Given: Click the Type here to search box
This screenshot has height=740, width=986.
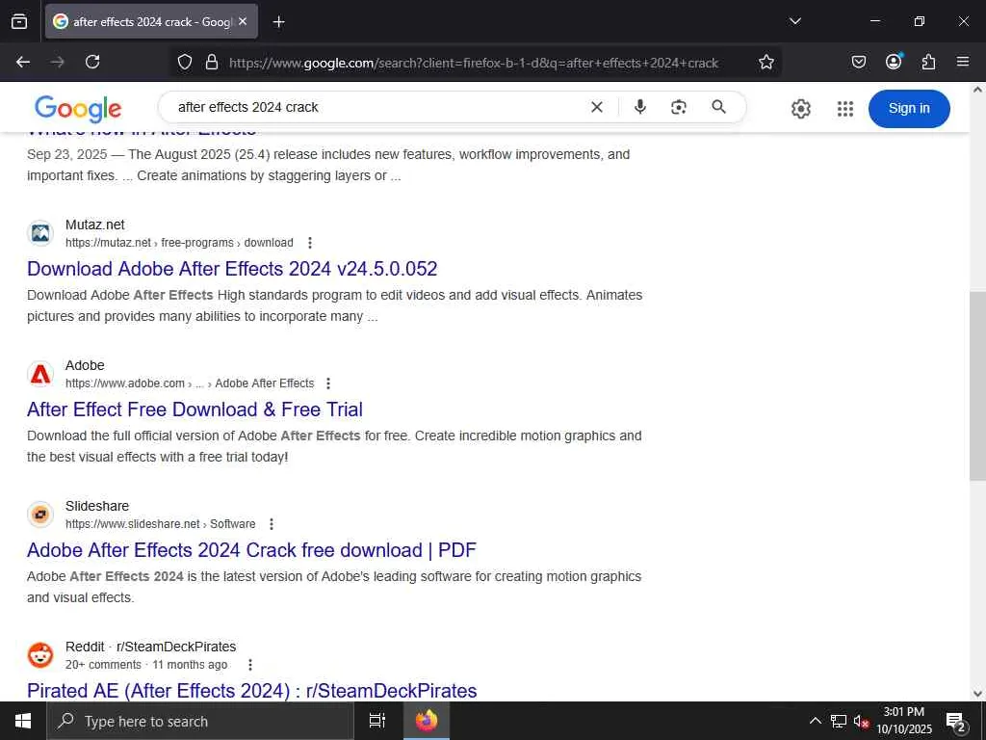Looking at the screenshot, I should tap(200, 722).
